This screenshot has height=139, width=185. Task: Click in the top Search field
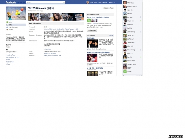(45, 2)
